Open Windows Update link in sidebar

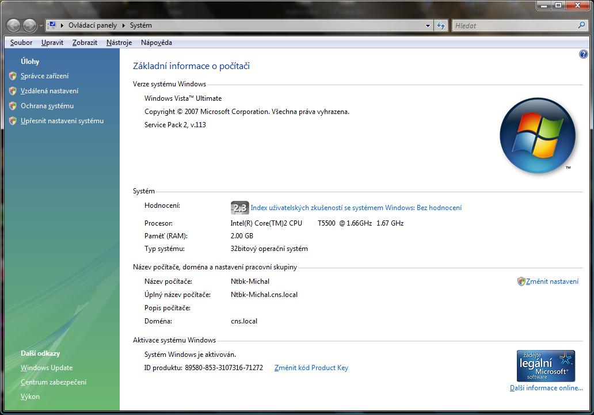pyautogui.click(x=47, y=368)
